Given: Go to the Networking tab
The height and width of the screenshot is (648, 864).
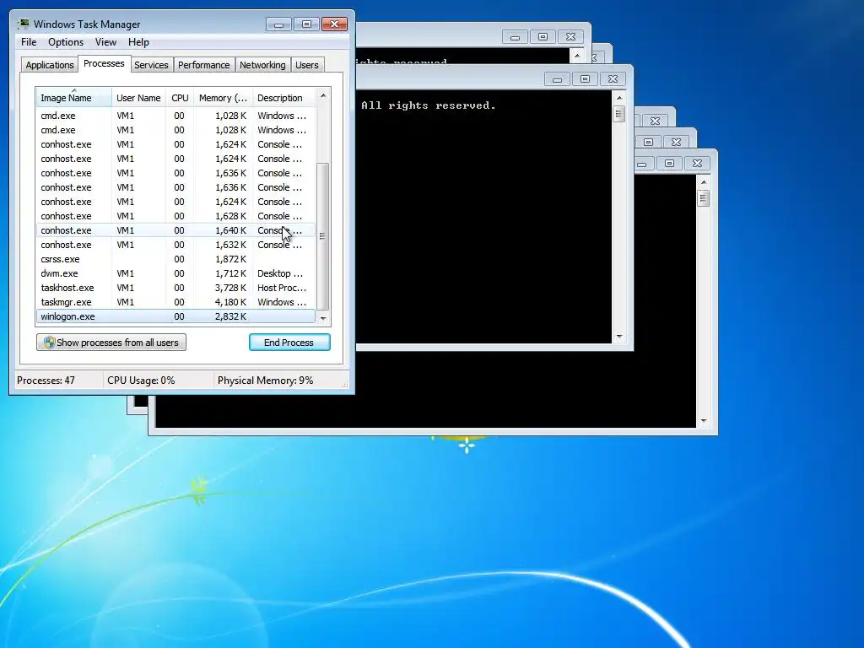Looking at the screenshot, I should point(262,64).
